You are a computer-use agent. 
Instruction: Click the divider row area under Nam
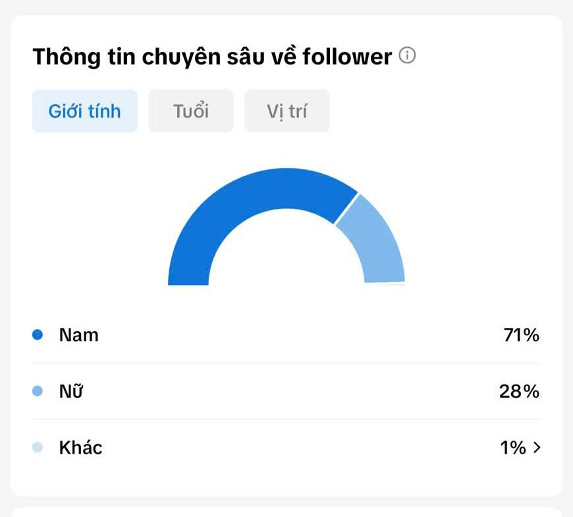click(x=286, y=363)
